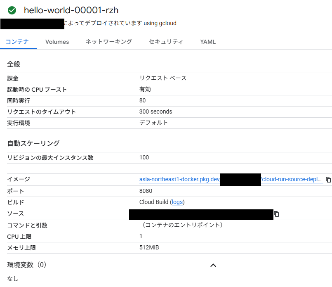Click the 全般 section heading
This screenshot has height=287, width=332.
(x=14, y=64)
